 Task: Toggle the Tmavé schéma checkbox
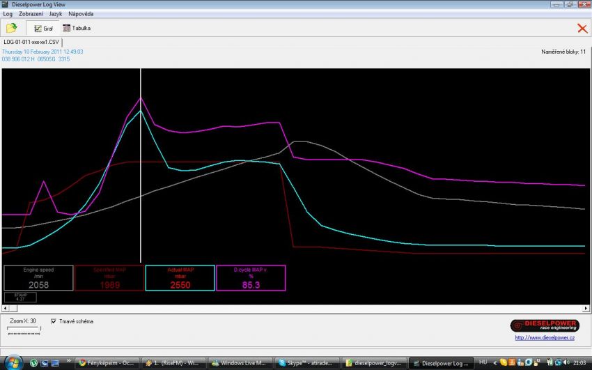54,321
